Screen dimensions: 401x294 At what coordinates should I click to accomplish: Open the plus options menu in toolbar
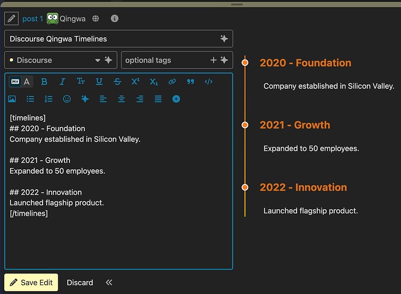[x=176, y=99]
